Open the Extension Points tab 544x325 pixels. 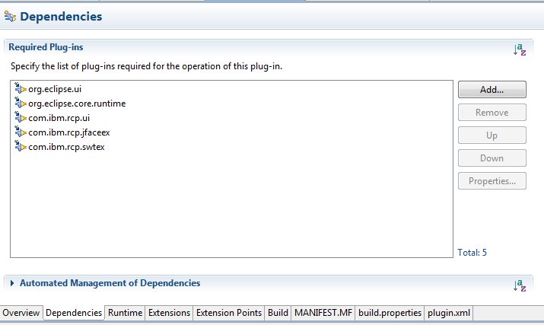point(229,313)
